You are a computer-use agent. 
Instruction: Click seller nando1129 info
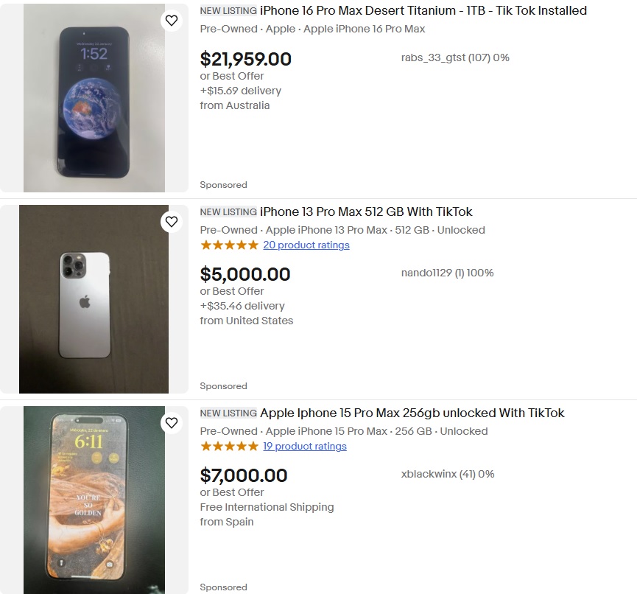tap(447, 273)
